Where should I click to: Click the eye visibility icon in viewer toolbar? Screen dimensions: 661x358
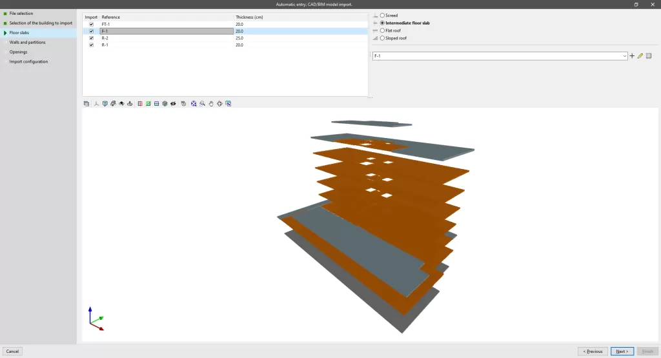tap(173, 103)
